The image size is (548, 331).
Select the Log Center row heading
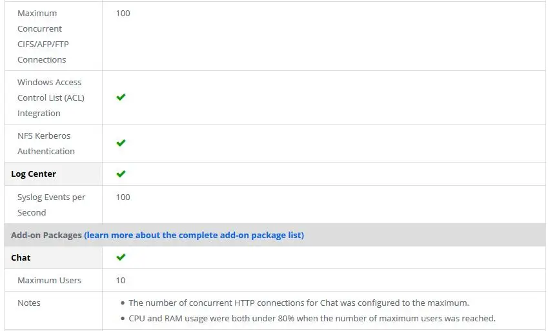34,174
